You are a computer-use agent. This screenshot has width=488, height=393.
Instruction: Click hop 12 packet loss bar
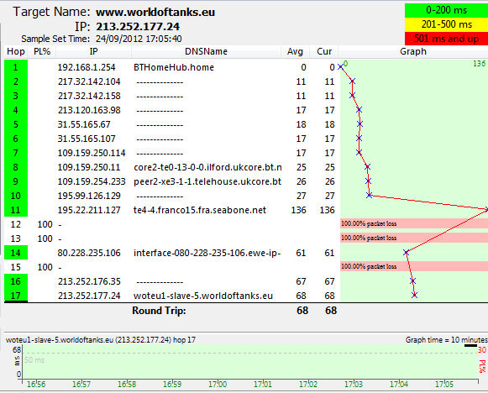coord(414,223)
